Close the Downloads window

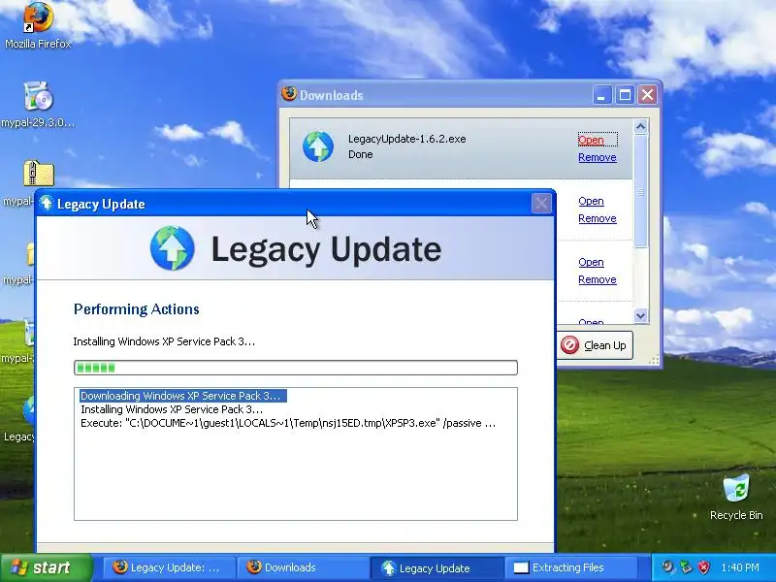click(647, 94)
